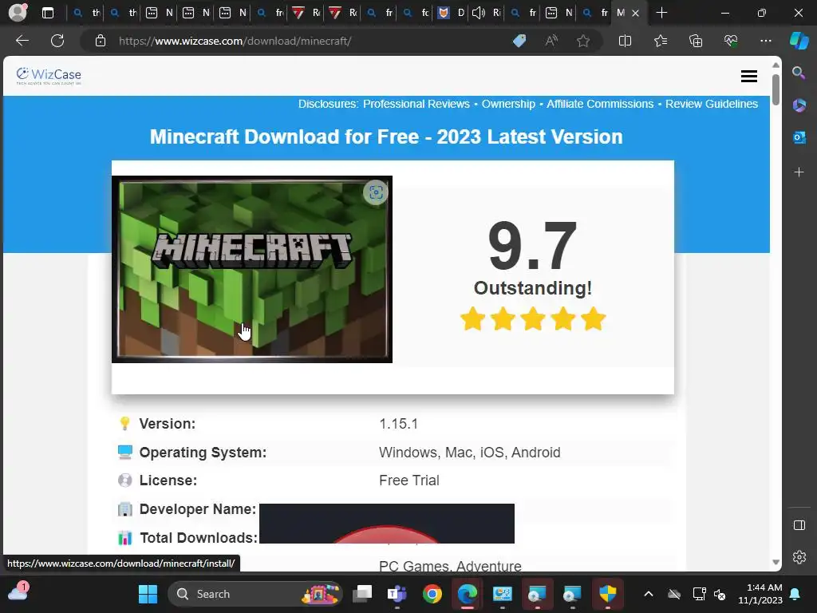Open the Ownership disclosure link

tap(508, 104)
